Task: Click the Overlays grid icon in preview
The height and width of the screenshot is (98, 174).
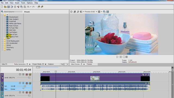Action: 99,12
